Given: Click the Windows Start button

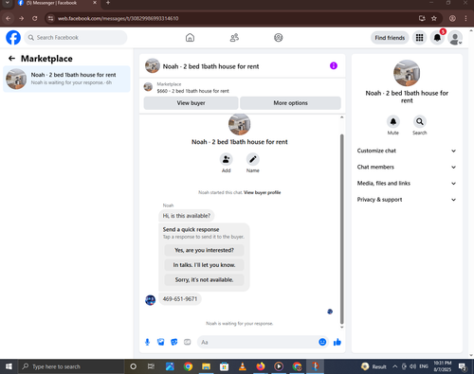Looking at the screenshot, I should click(9, 366).
